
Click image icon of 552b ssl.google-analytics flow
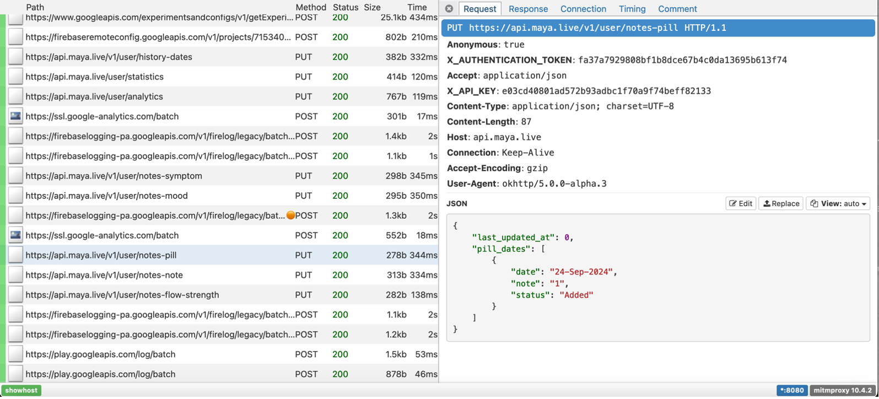(x=15, y=235)
